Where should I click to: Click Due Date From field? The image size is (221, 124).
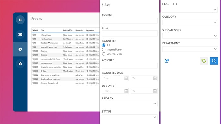[115, 91]
